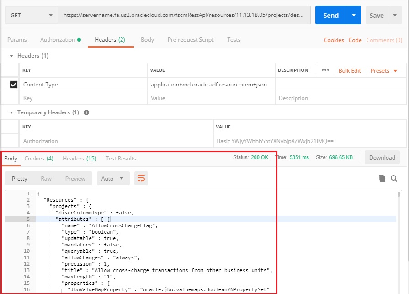Viewport: 409px width, 294px height.
Task: Click the Send button
Action: tap(330, 15)
